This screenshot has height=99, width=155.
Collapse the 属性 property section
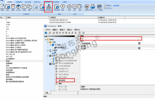click(79, 36)
